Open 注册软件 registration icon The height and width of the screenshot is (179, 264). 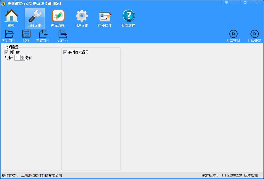pyautogui.click(x=105, y=18)
